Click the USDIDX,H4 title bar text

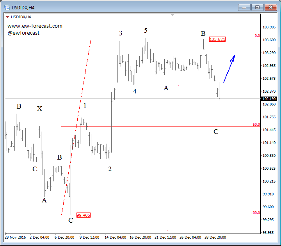(x=23, y=8)
